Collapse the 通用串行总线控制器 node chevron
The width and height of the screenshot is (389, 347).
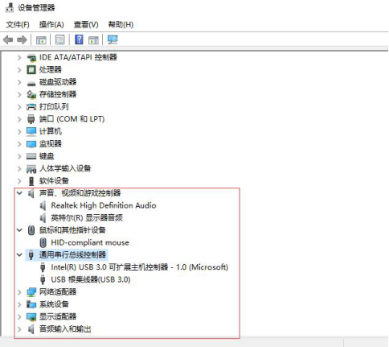pos(19,254)
